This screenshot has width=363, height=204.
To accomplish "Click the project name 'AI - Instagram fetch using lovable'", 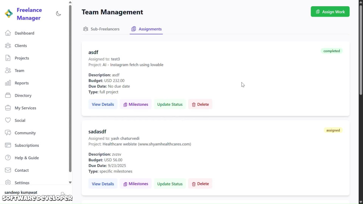I will pos(133,65).
